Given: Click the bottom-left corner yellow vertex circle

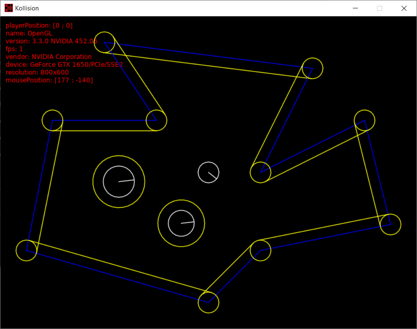Looking at the screenshot, I should pyautogui.click(x=27, y=250).
